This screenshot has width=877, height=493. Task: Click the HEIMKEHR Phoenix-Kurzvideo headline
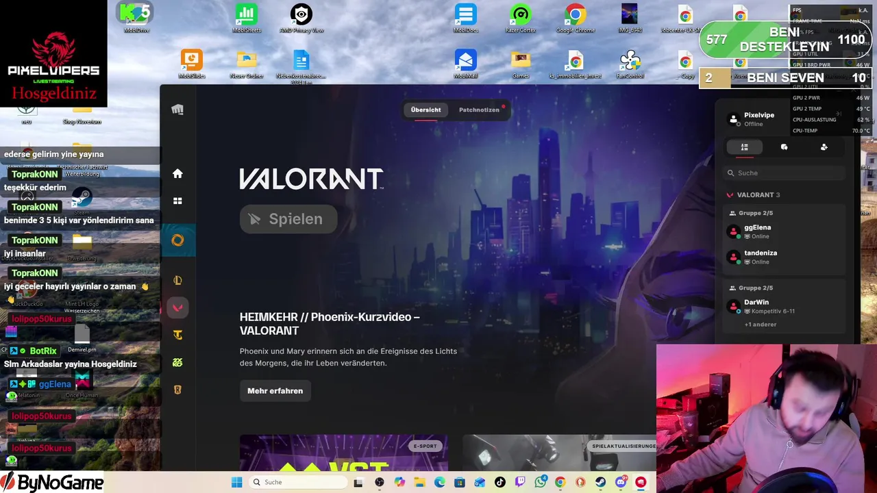click(x=330, y=324)
